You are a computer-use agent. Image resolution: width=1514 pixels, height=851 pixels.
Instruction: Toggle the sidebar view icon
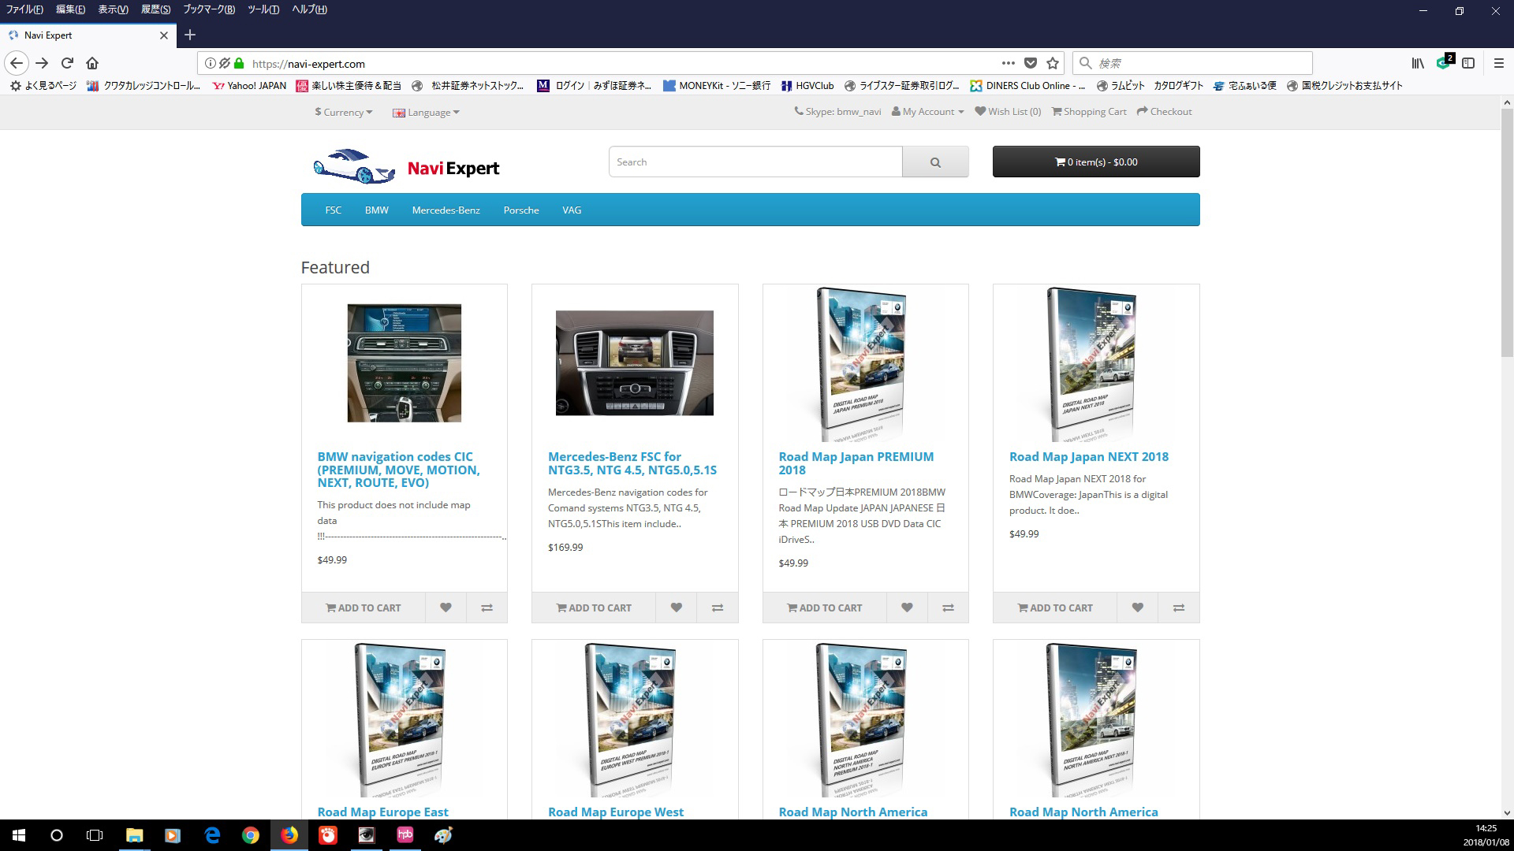click(1468, 63)
